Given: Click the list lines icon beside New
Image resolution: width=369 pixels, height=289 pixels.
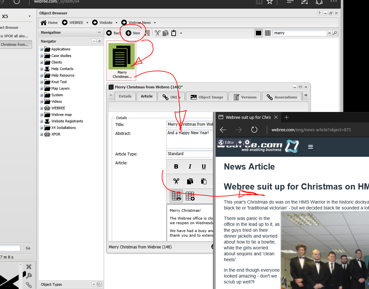Looking at the screenshot, I should coord(147,33).
